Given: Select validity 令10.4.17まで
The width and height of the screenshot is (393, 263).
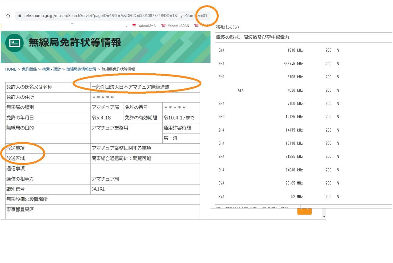Looking at the screenshot, I should click(179, 118).
